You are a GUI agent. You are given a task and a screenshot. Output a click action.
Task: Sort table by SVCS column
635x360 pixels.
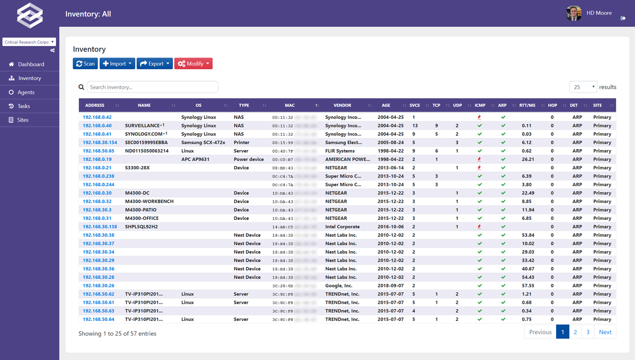(x=419, y=105)
